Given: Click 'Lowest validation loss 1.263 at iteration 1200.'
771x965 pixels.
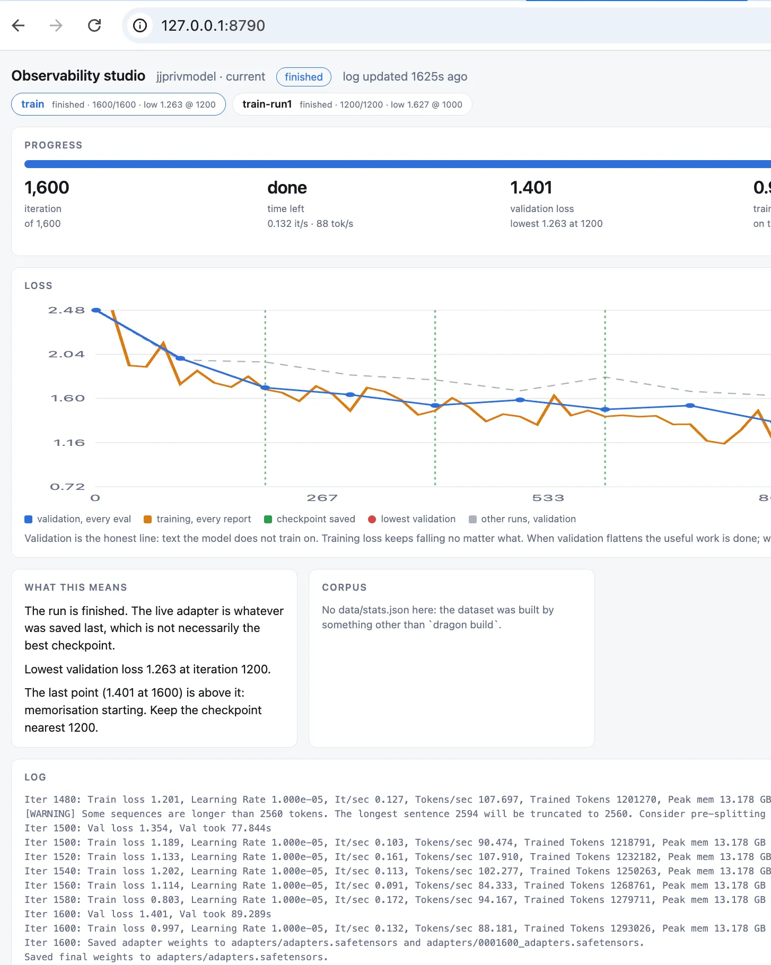Looking at the screenshot, I should tap(147, 669).
